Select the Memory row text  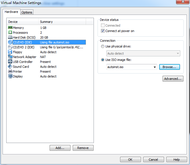[18, 28]
